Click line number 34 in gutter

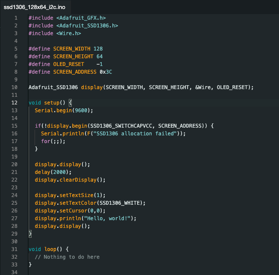point(15,272)
